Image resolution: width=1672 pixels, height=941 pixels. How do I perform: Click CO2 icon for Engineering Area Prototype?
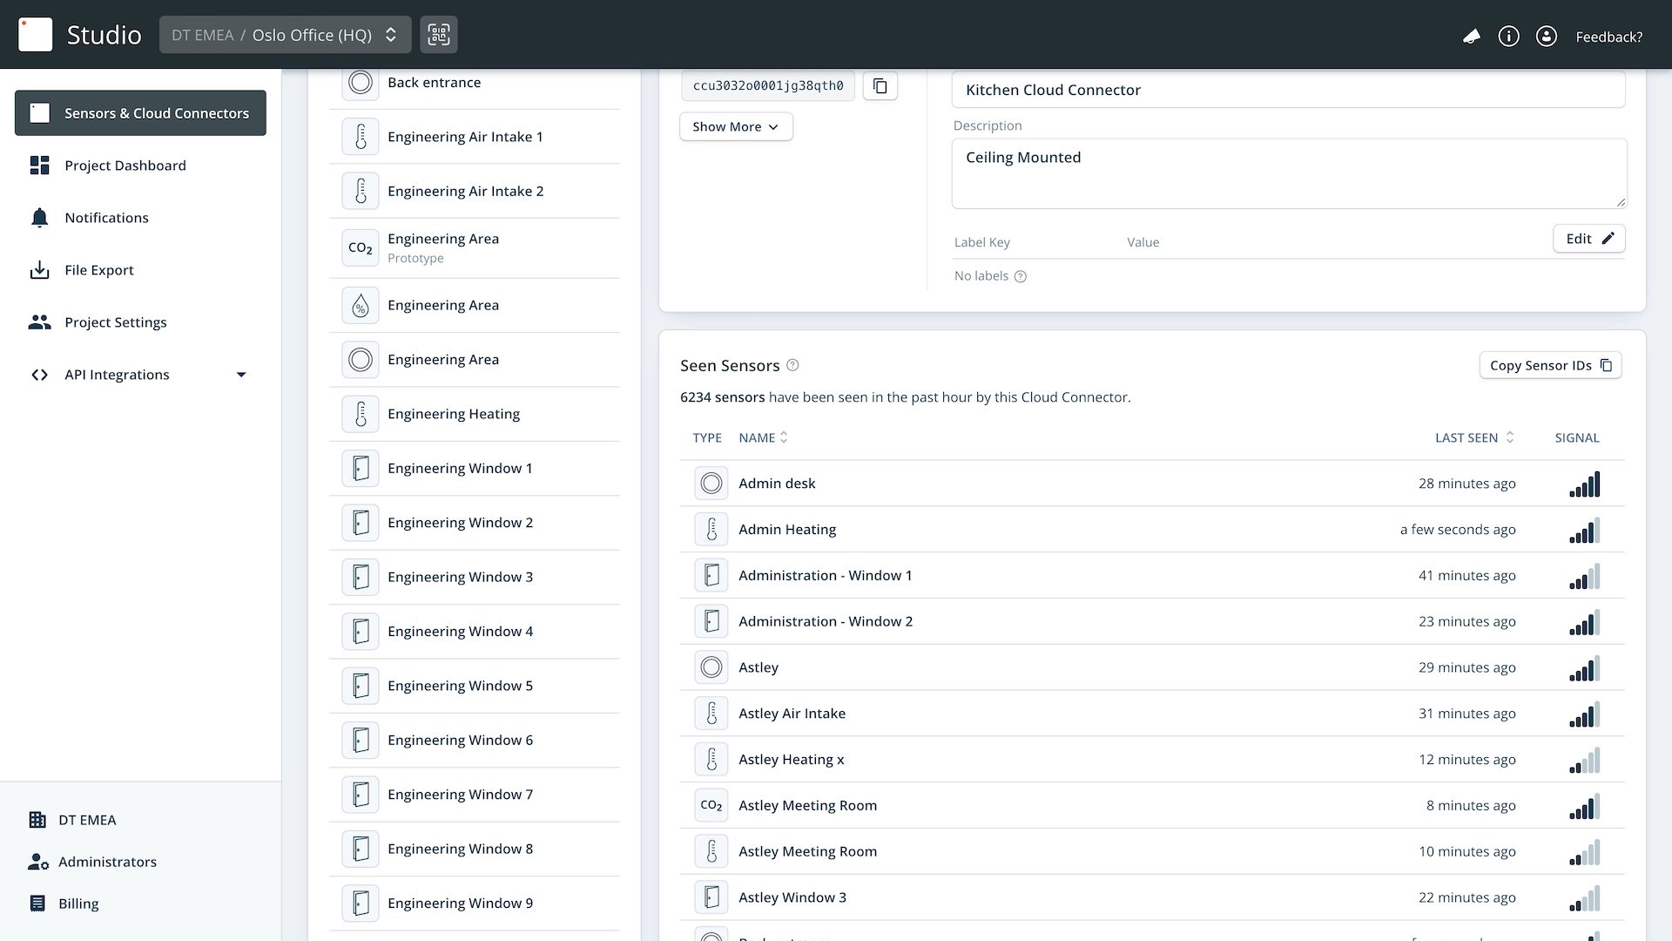click(361, 247)
